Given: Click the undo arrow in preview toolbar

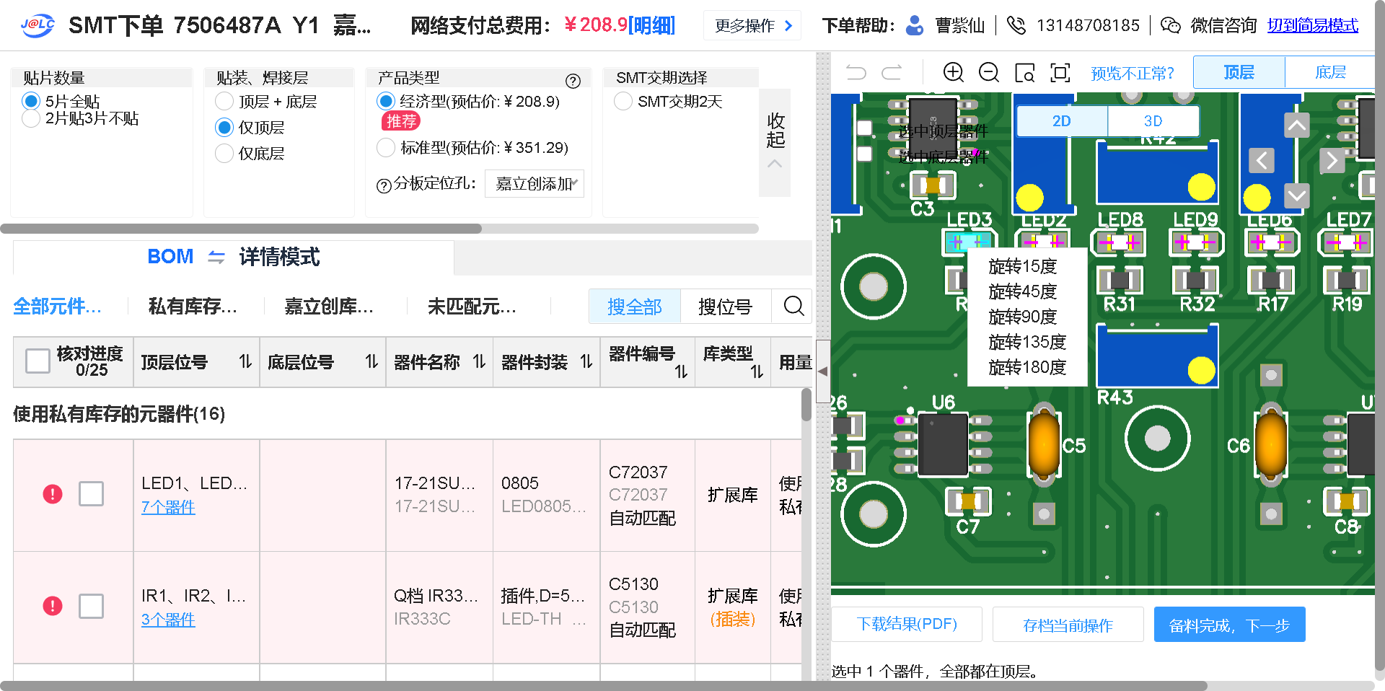Looking at the screenshot, I should point(856,72).
